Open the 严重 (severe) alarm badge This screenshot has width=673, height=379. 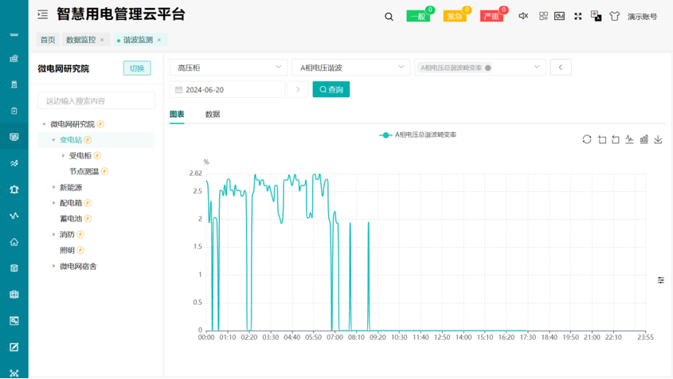pyautogui.click(x=491, y=16)
